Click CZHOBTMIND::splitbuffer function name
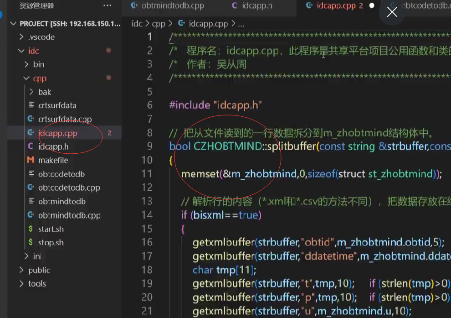This screenshot has height=318, width=451. coord(255,146)
